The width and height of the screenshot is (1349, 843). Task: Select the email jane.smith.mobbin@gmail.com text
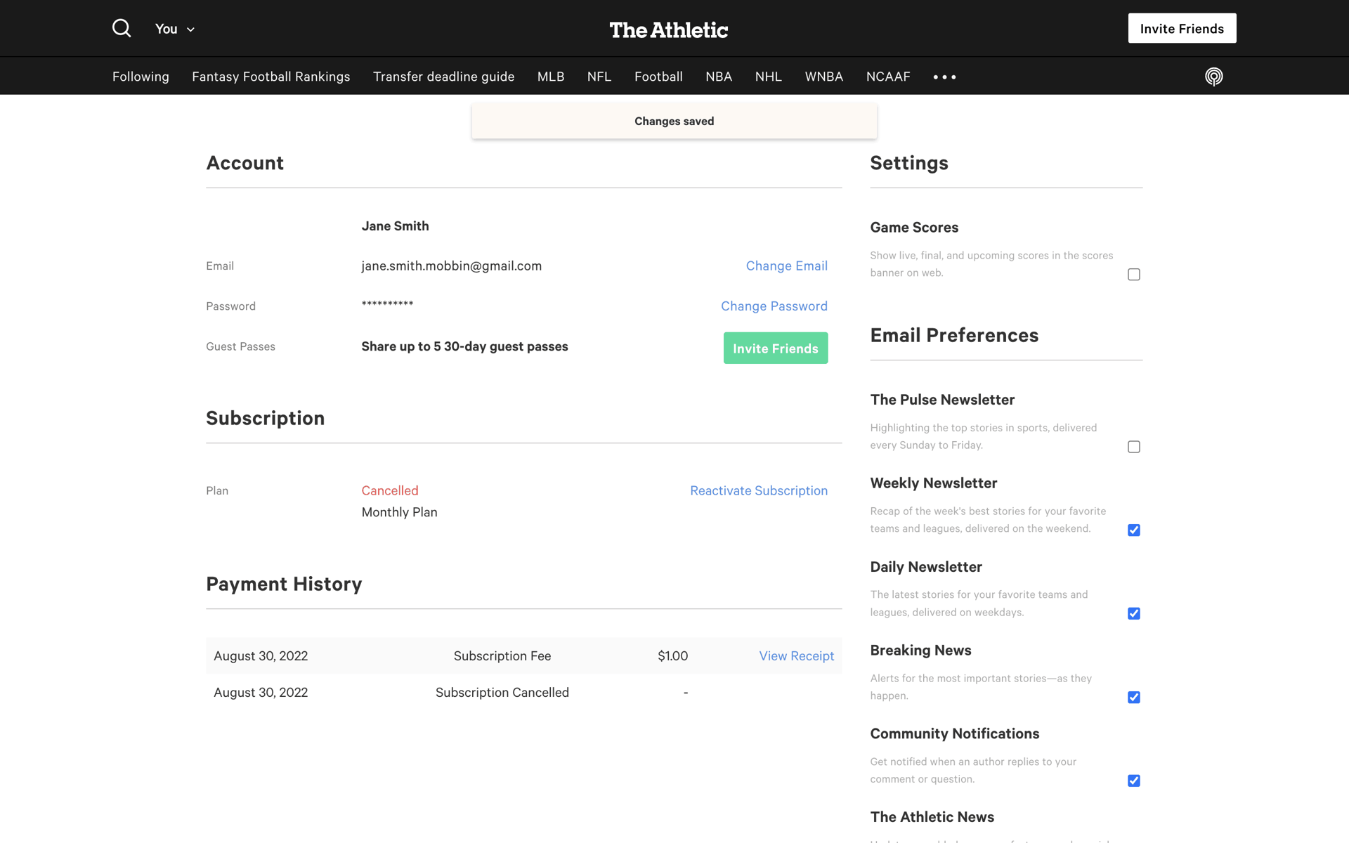point(451,266)
